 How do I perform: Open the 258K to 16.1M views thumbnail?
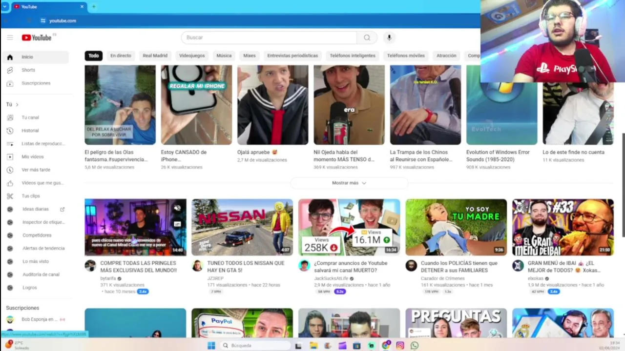tap(349, 227)
